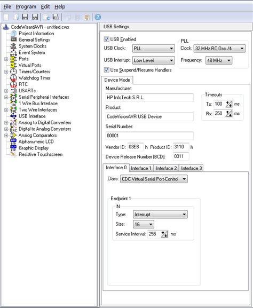
Task: Click the Serial Number input field
Action: pyautogui.click(x=149, y=136)
